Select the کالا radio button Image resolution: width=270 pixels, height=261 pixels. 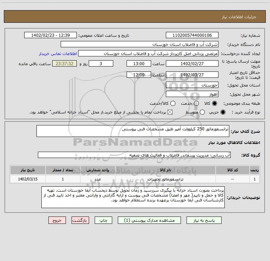click(x=215, y=103)
